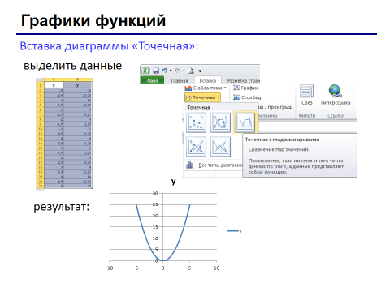The height and width of the screenshot is (292, 390).
Task: Open the Customize Quick Access Toolbar dropdown
Action: [200, 71]
